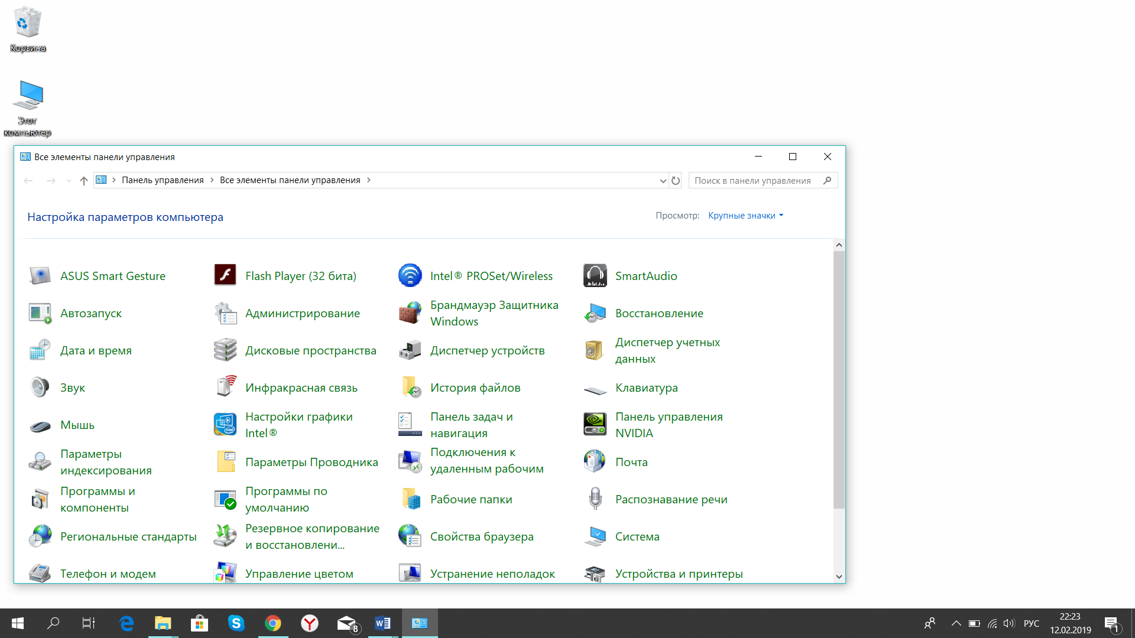Click the Автозапуск icon
Image resolution: width=1135 pixels, height=638 pixels.
pyautogui.click(x=40, y=313)
